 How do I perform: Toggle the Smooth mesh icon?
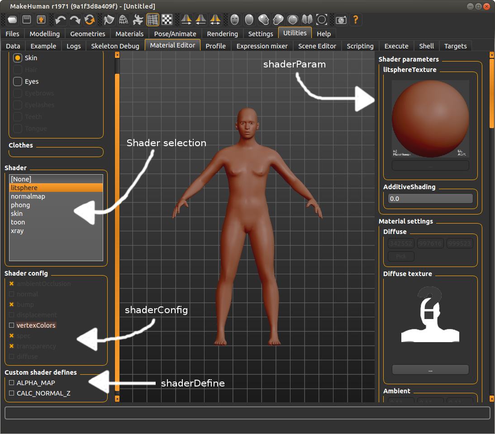click(x=109, y=20)
